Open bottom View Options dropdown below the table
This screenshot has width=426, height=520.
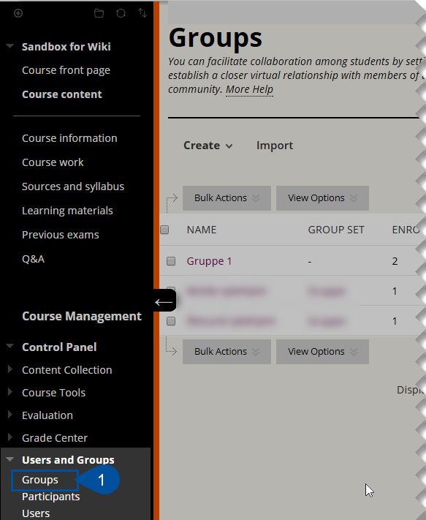click(322, 352)
